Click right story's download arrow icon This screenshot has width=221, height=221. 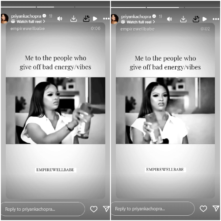pos(183,19)
